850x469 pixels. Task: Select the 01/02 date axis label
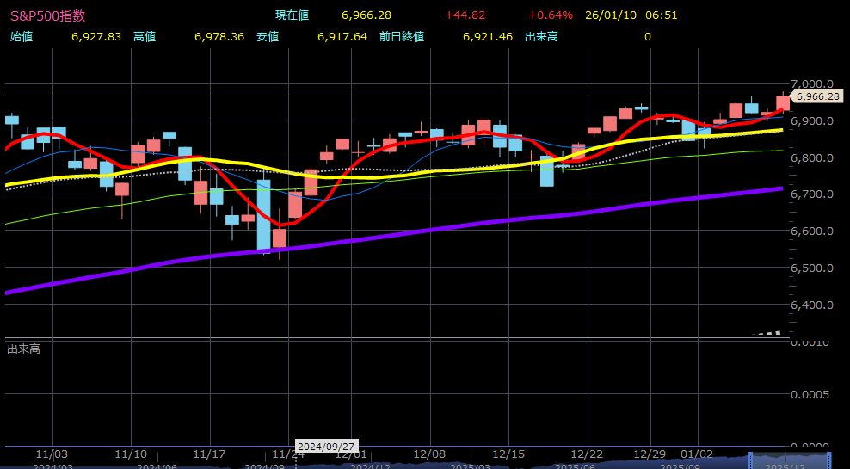point(695,454)
